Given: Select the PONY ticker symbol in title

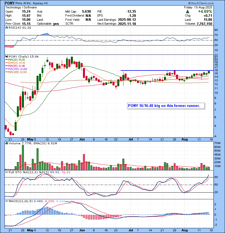Looking at the screenshot, I should (10, 3).
